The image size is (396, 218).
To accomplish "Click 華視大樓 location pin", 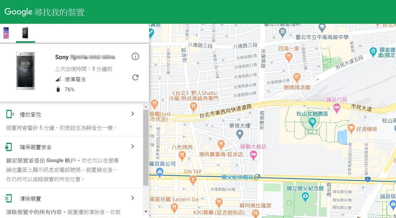I will click(240, 134).
